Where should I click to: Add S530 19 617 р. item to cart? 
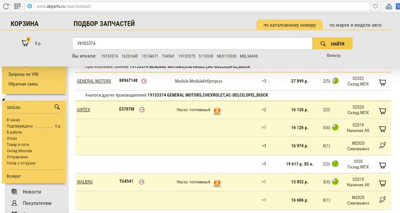pos(382,165)
